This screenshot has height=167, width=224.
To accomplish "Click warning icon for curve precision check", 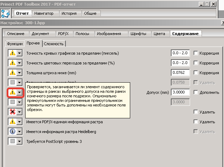I will click(13, 53).
